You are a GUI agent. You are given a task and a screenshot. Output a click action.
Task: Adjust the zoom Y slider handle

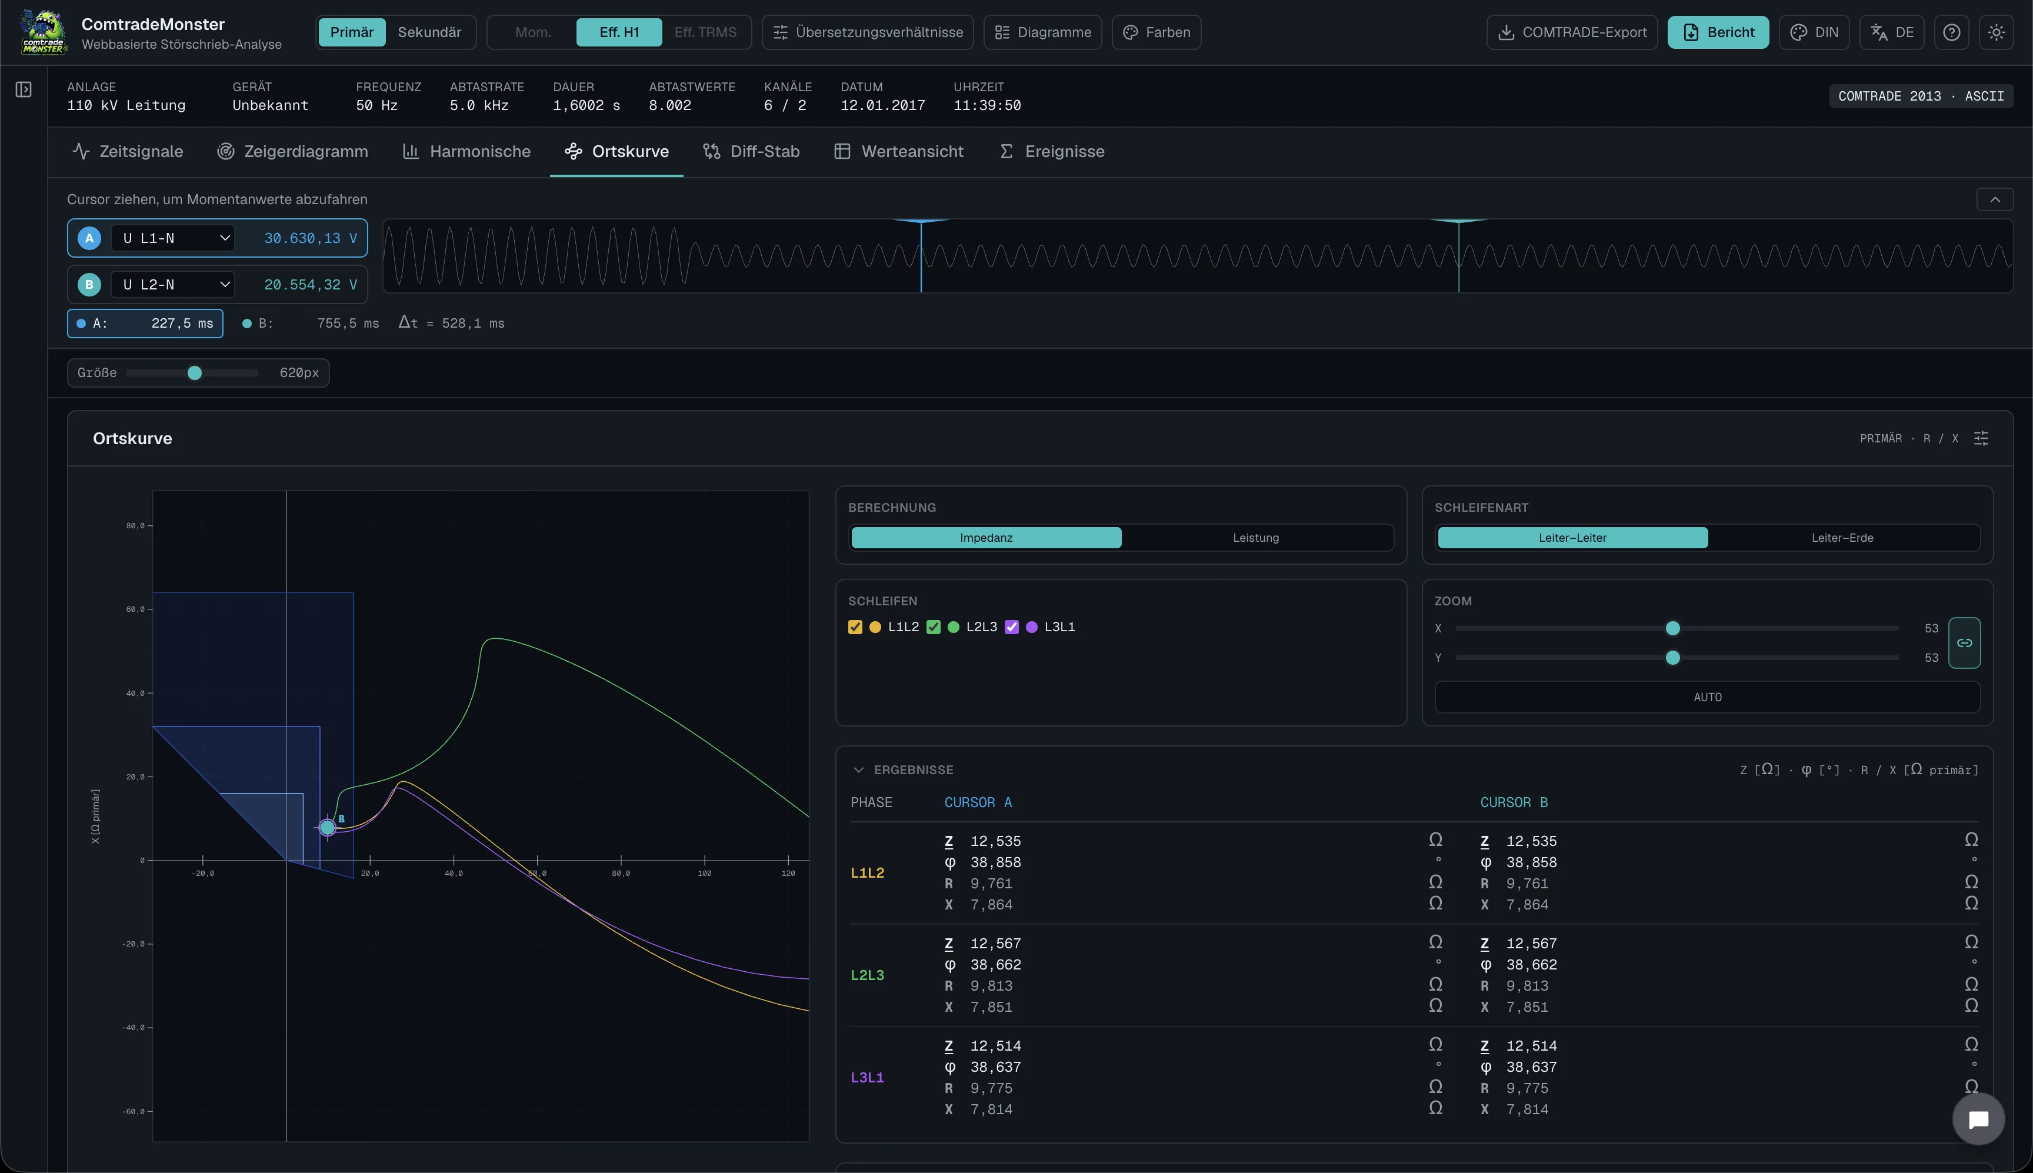(1672, 658)
